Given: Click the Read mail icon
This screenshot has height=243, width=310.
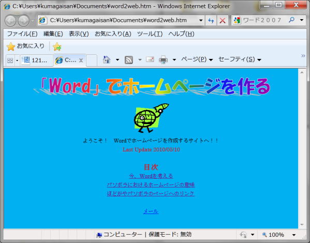Looking at the screenshot, I should pyautogui.click(x=150, y=59).
